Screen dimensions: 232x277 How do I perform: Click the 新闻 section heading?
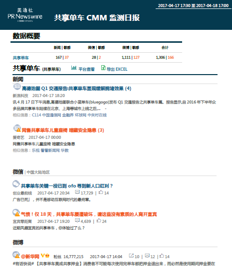tap(18, 80)
